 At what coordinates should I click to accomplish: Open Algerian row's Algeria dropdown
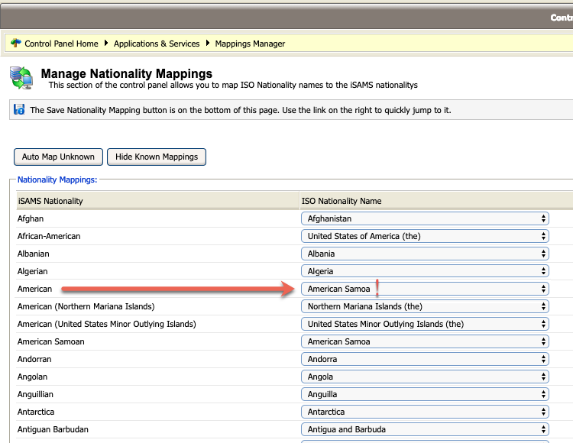click(425, 271)
